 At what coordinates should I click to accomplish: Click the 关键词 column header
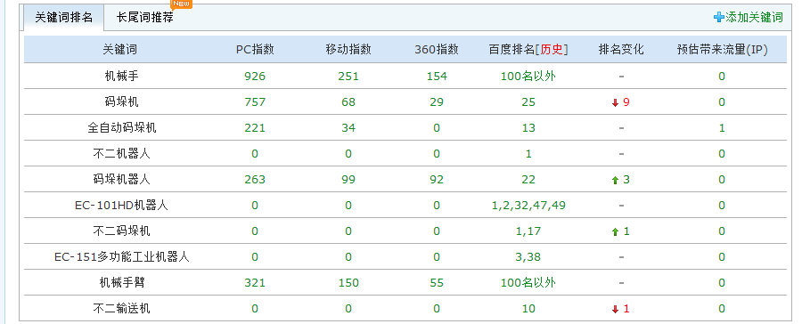point(119,50)
